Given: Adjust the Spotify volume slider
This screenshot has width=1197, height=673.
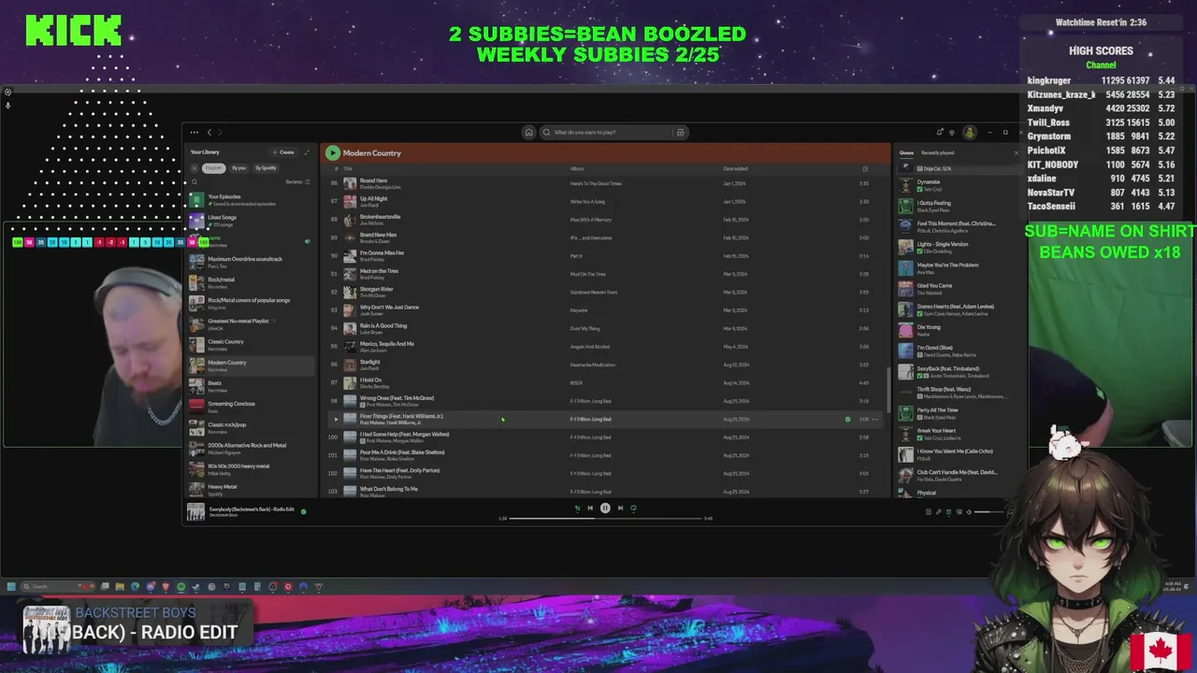Looking at the screenshot, I should [x=988, y=511].
